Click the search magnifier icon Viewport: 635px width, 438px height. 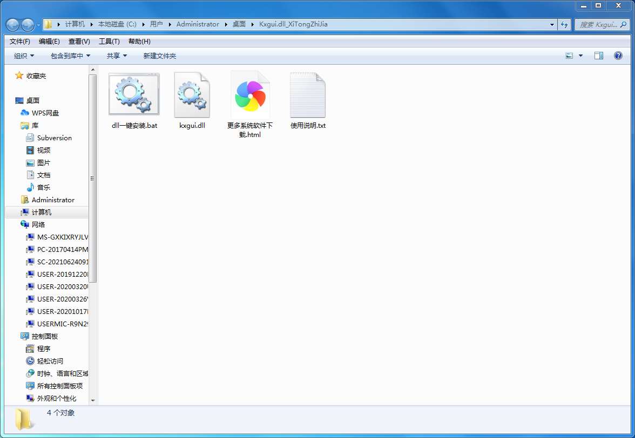(623, 24)
